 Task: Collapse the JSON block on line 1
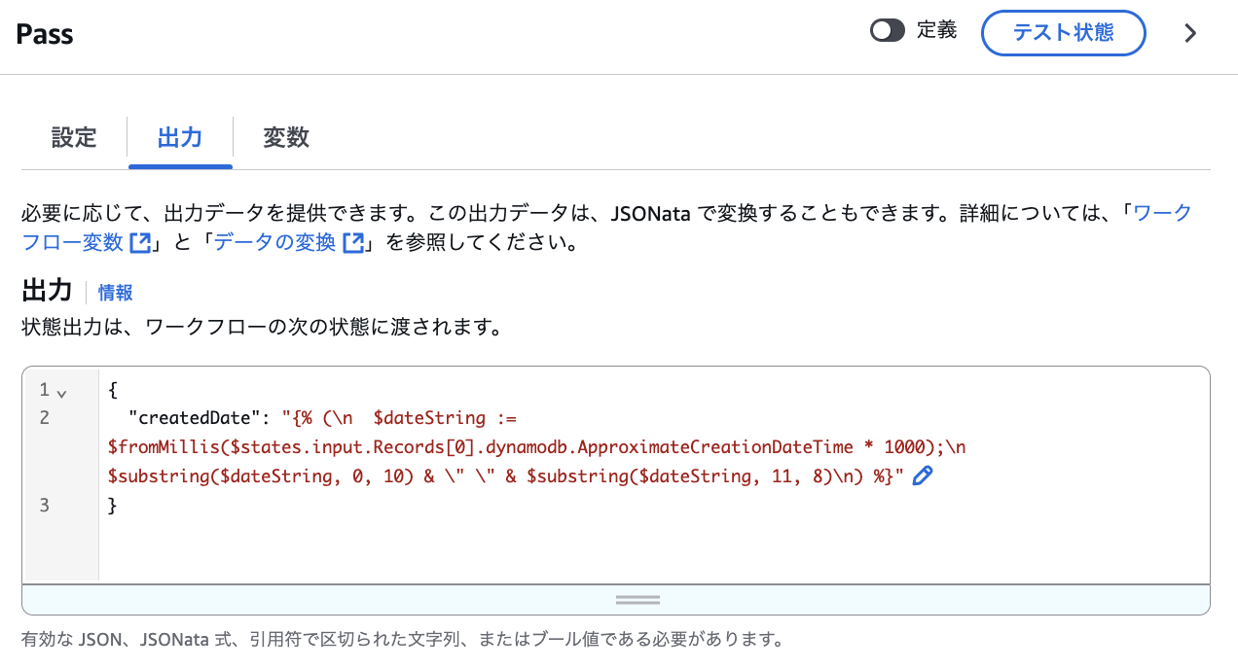(x=61, y=391)
